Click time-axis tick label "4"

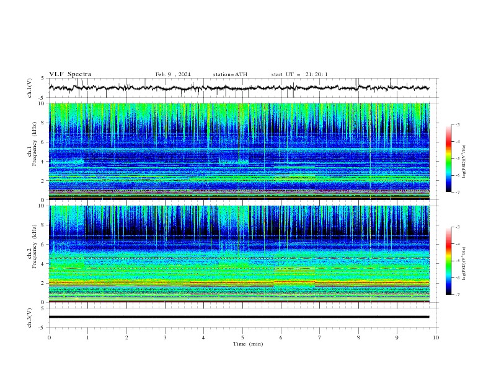point(203,338)
